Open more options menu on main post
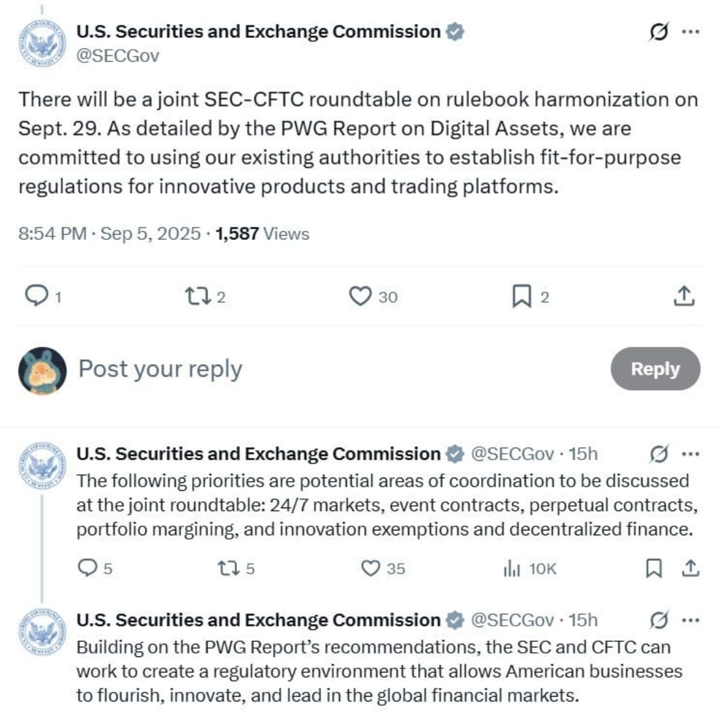The image size is (720, 720). 691,32
